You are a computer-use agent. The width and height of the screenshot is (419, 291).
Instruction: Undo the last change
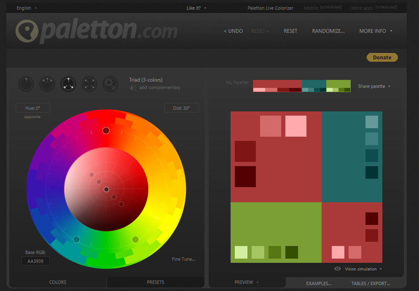click(233, 31)
